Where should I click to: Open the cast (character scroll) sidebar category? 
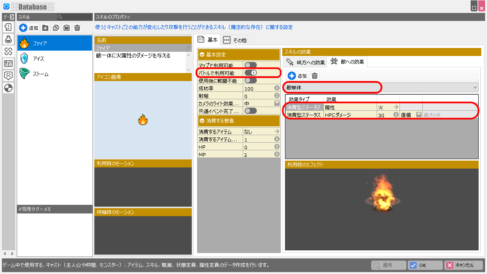[x=8, y=27]
